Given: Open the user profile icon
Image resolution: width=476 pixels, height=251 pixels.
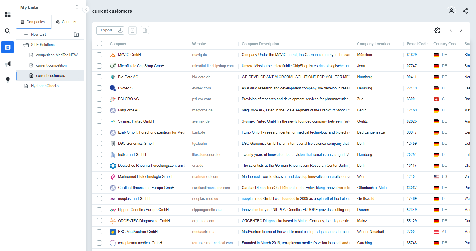Looking at the screenshot, I should pos(451,11).
